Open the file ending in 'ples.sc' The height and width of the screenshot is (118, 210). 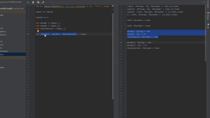(3, 31)
